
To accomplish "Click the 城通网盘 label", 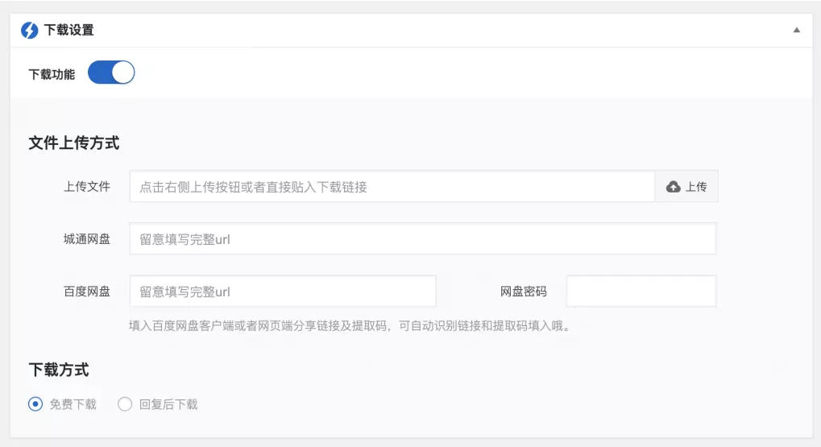I will coord(87,239).
